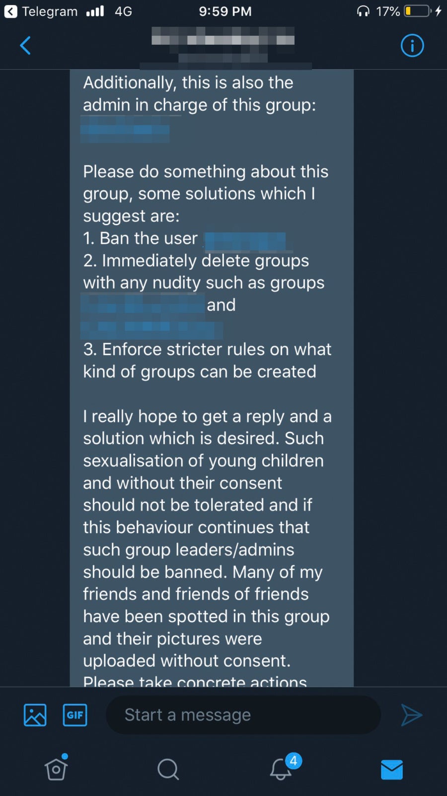447x796 pixels.
Task: Open the search magnifier
Action: pyautogui.click(x=167, y=769)
